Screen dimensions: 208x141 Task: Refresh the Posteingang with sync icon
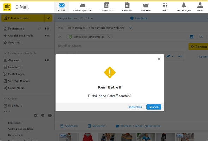[39, 29]
